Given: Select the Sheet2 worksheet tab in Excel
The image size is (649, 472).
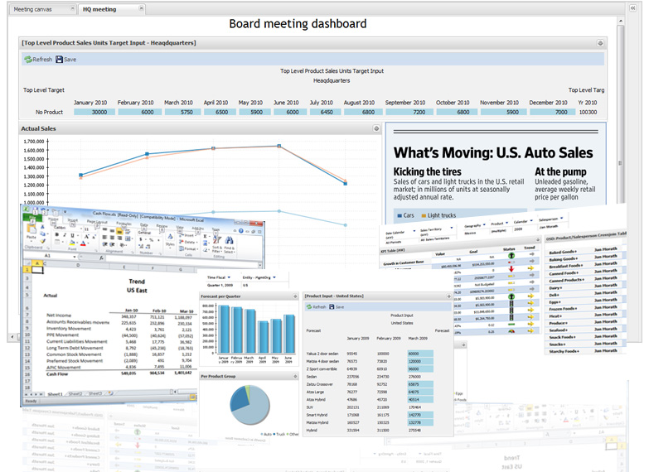Looking at the screenshot, I should [75, 394].
